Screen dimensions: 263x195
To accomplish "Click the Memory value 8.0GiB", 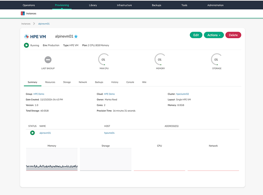I will point(181,105).
